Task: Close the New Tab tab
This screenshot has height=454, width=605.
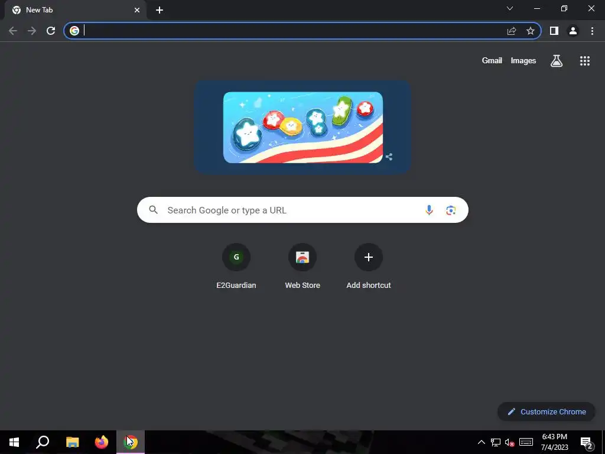Action: pos(137,10)
